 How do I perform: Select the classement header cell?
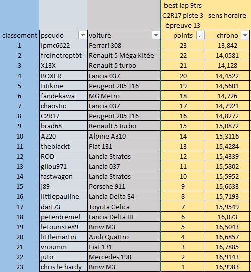(x=20, y=35)
